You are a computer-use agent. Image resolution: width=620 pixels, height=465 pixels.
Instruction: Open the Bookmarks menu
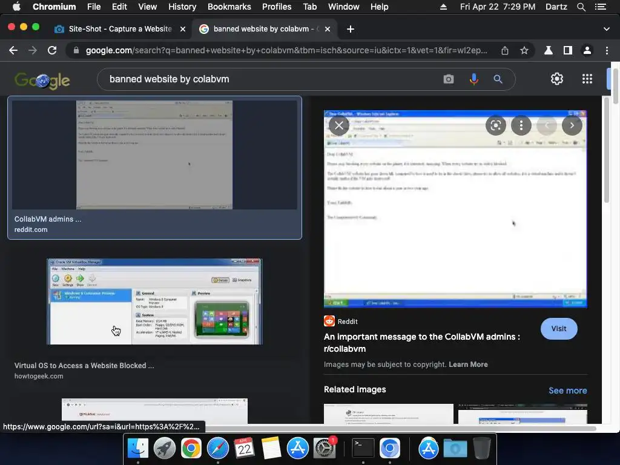pos(229,7)
